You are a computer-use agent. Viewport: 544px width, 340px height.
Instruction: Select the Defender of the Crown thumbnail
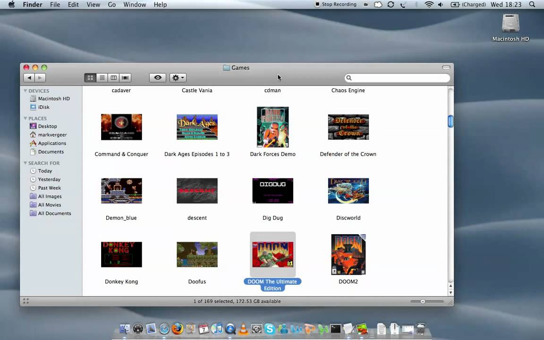[348, 127]
